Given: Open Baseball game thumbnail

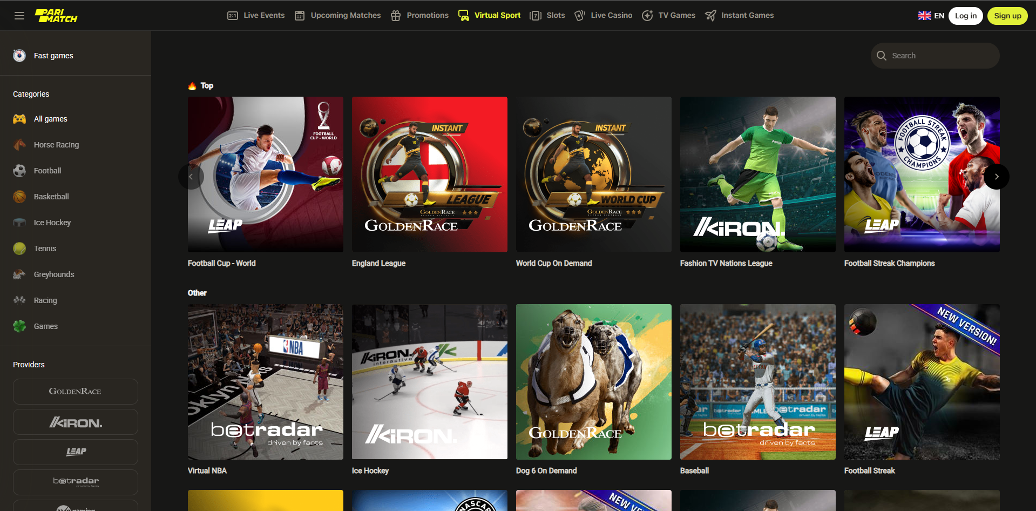Looking at the screenshot, I should [x=758, y=382].
